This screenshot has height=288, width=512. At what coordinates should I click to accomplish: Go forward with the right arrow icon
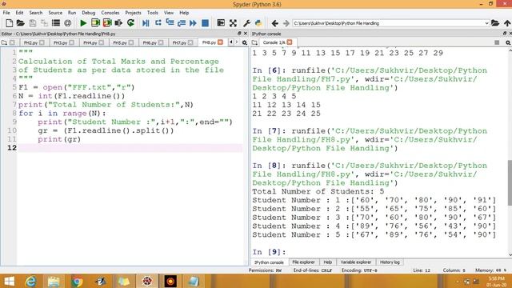pos(286,23)
